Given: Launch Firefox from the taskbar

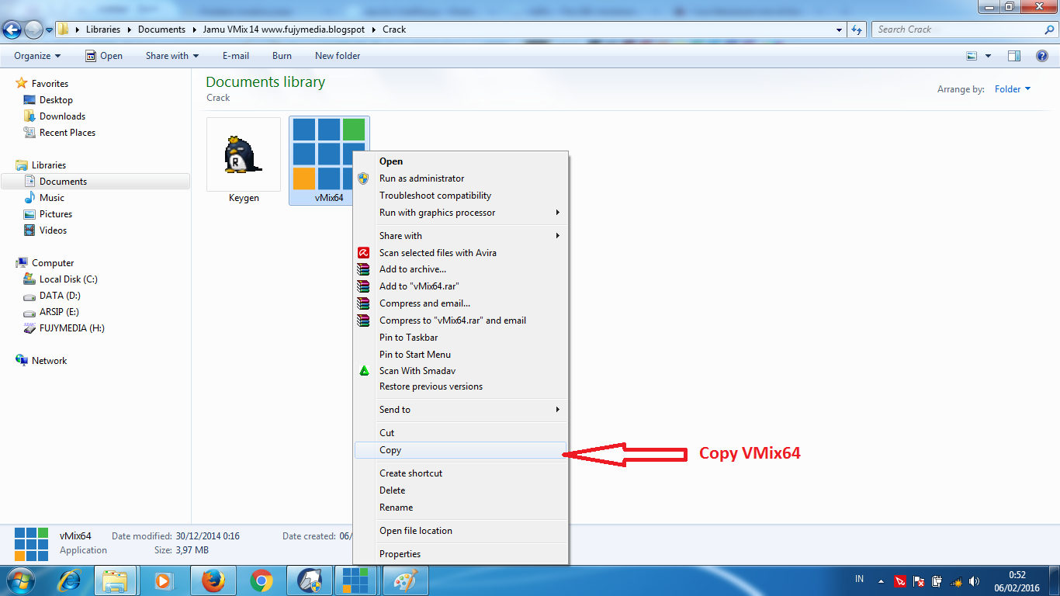Looking at the screenshot, I should click(213, 580).
